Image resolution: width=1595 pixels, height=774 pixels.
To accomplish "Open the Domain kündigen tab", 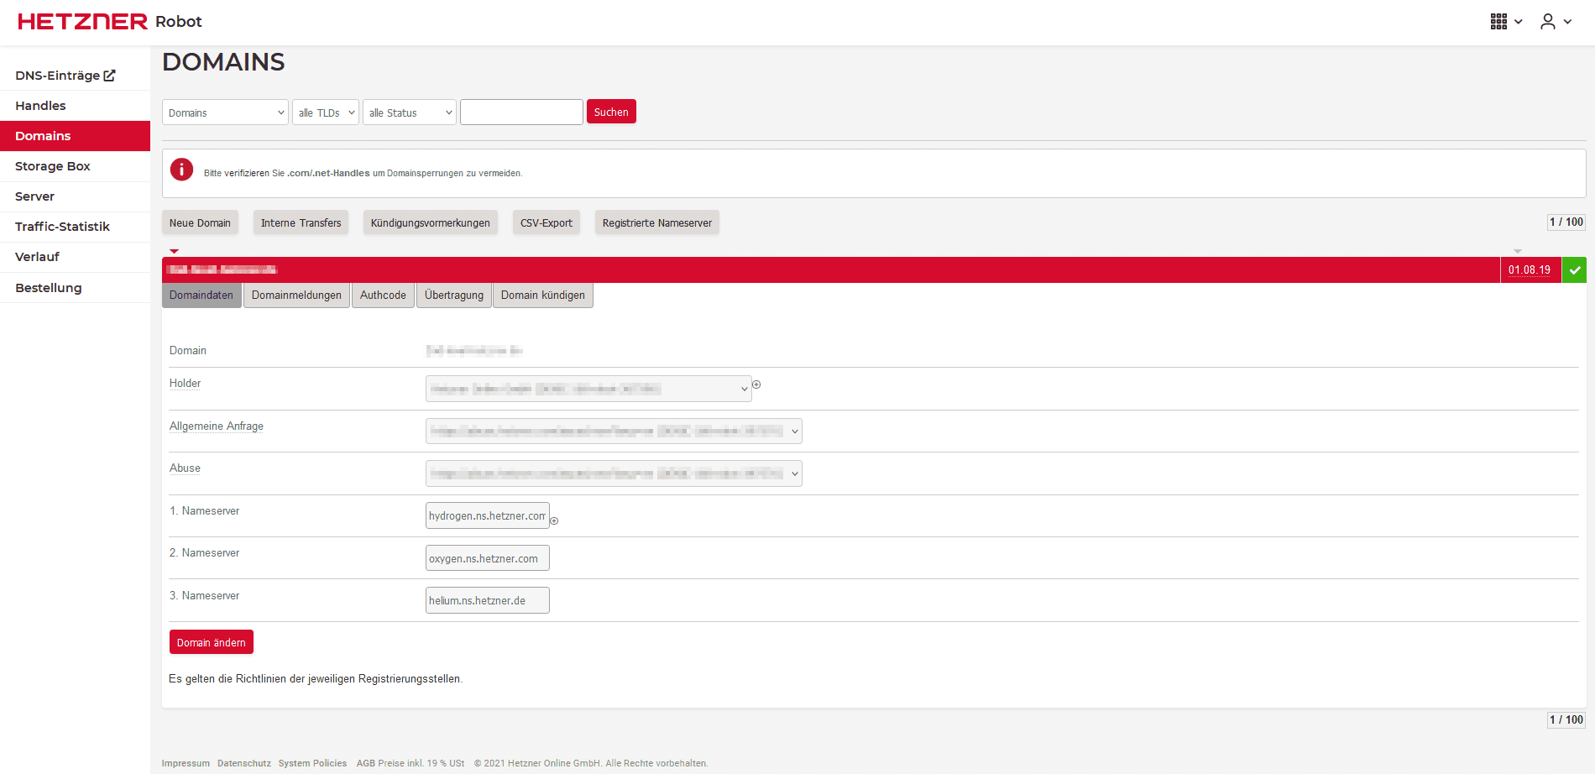I will [543, 295].
